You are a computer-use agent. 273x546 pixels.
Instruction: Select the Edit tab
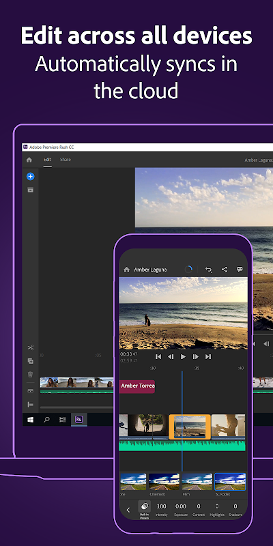(47, 160)
